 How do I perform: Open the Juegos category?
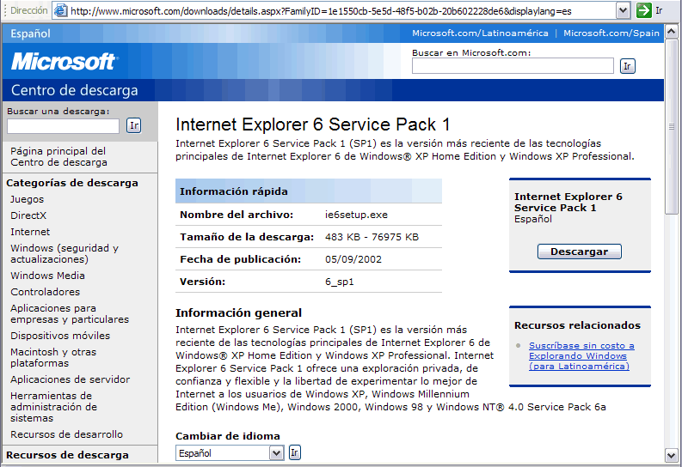coord(27,199)
